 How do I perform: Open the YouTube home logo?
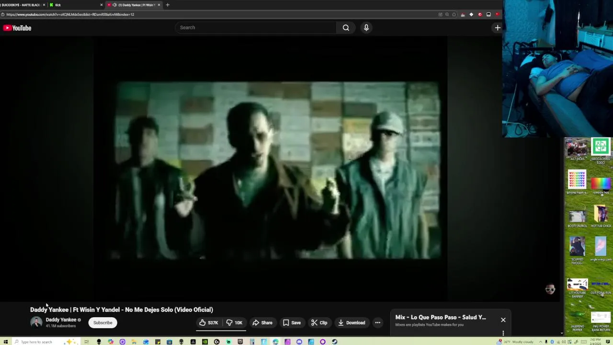click(17, 28)
